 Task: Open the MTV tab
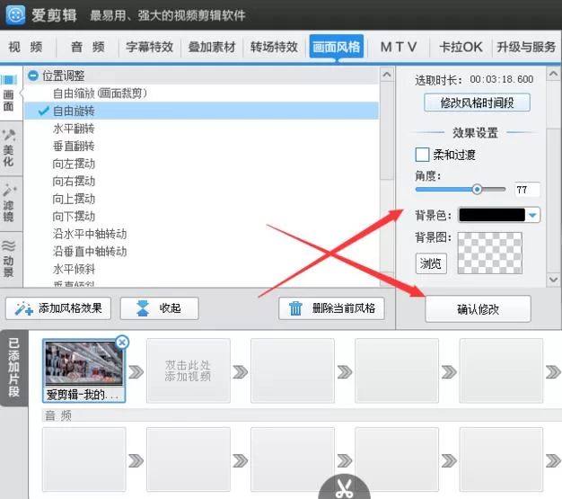pos(399,47)
